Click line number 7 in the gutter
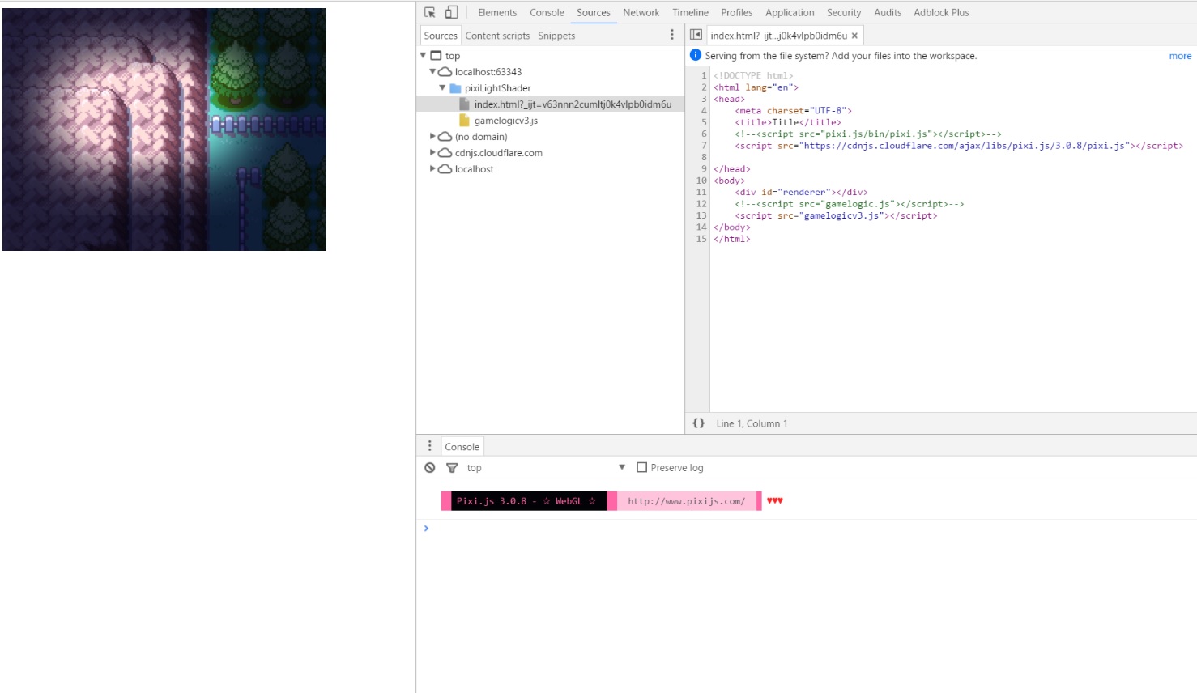 coord(703,146)
